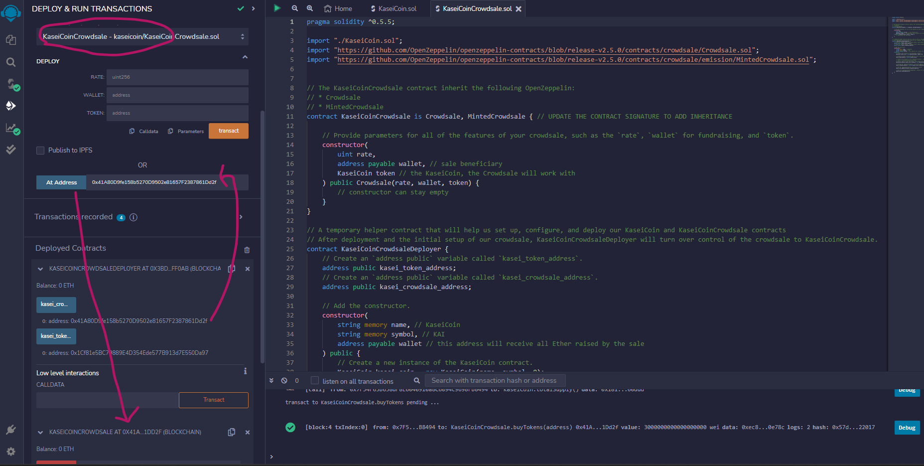
Task: Open Solidity unit testing sidebar icon
Action: coord(11,150)
